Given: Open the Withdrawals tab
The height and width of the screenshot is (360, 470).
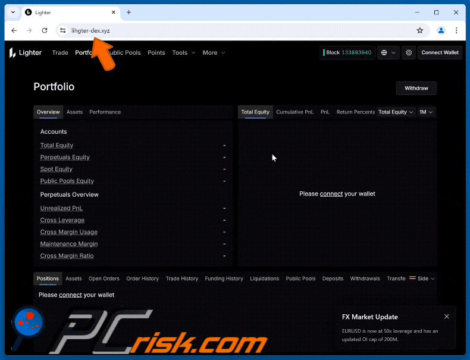Looking at the screenshot, I should pyautogui.click(x=365, y=279).
